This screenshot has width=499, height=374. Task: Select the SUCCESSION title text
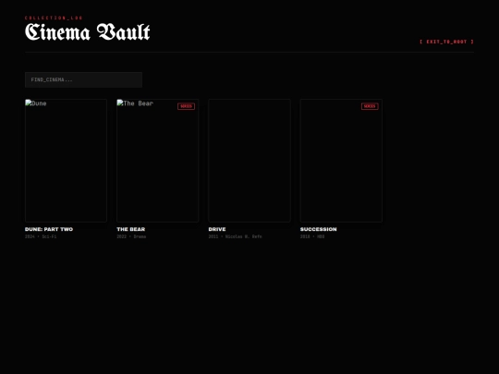[318, 229]
